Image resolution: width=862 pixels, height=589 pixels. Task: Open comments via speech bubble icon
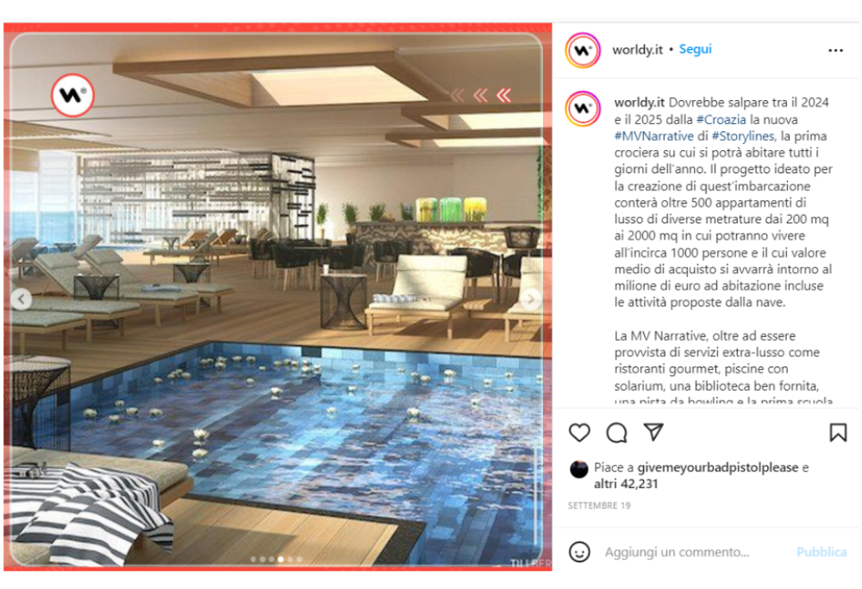click(616, 433)
